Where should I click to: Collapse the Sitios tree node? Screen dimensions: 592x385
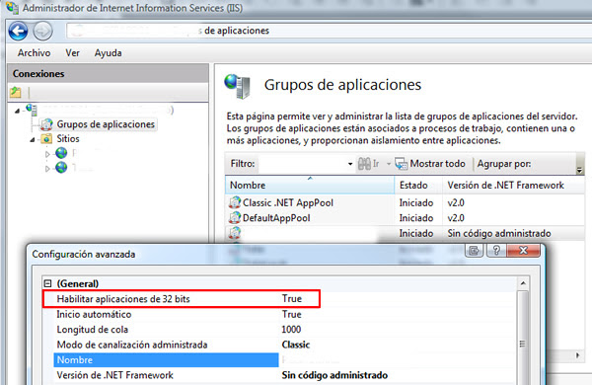click(33, 140)
